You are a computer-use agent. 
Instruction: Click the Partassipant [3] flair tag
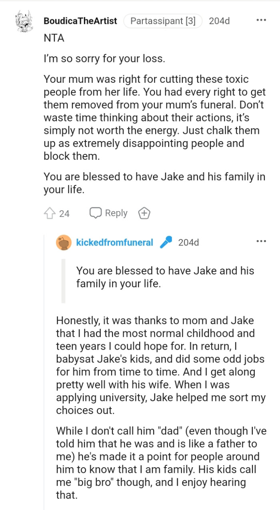point(162,21)
